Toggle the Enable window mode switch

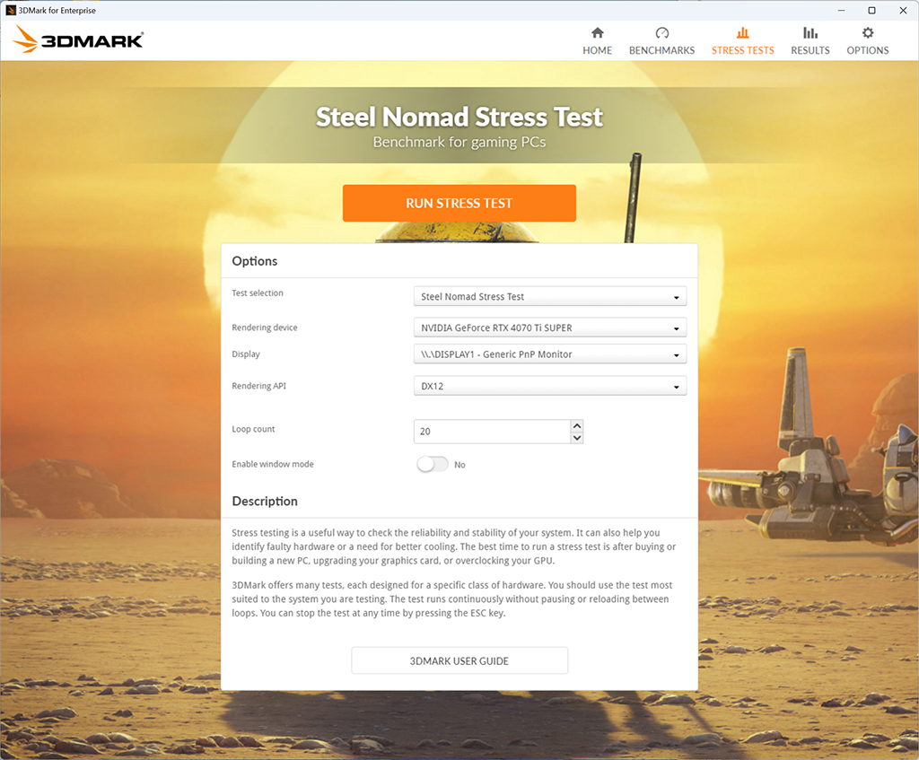click(433, 464)
